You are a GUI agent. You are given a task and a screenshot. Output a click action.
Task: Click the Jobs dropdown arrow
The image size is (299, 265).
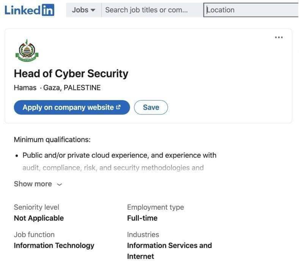click(x=93, y=10)
